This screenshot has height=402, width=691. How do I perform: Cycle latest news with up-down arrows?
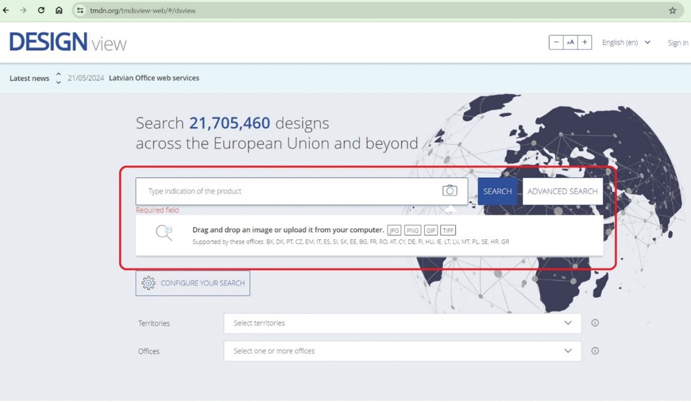pos(58,78)
